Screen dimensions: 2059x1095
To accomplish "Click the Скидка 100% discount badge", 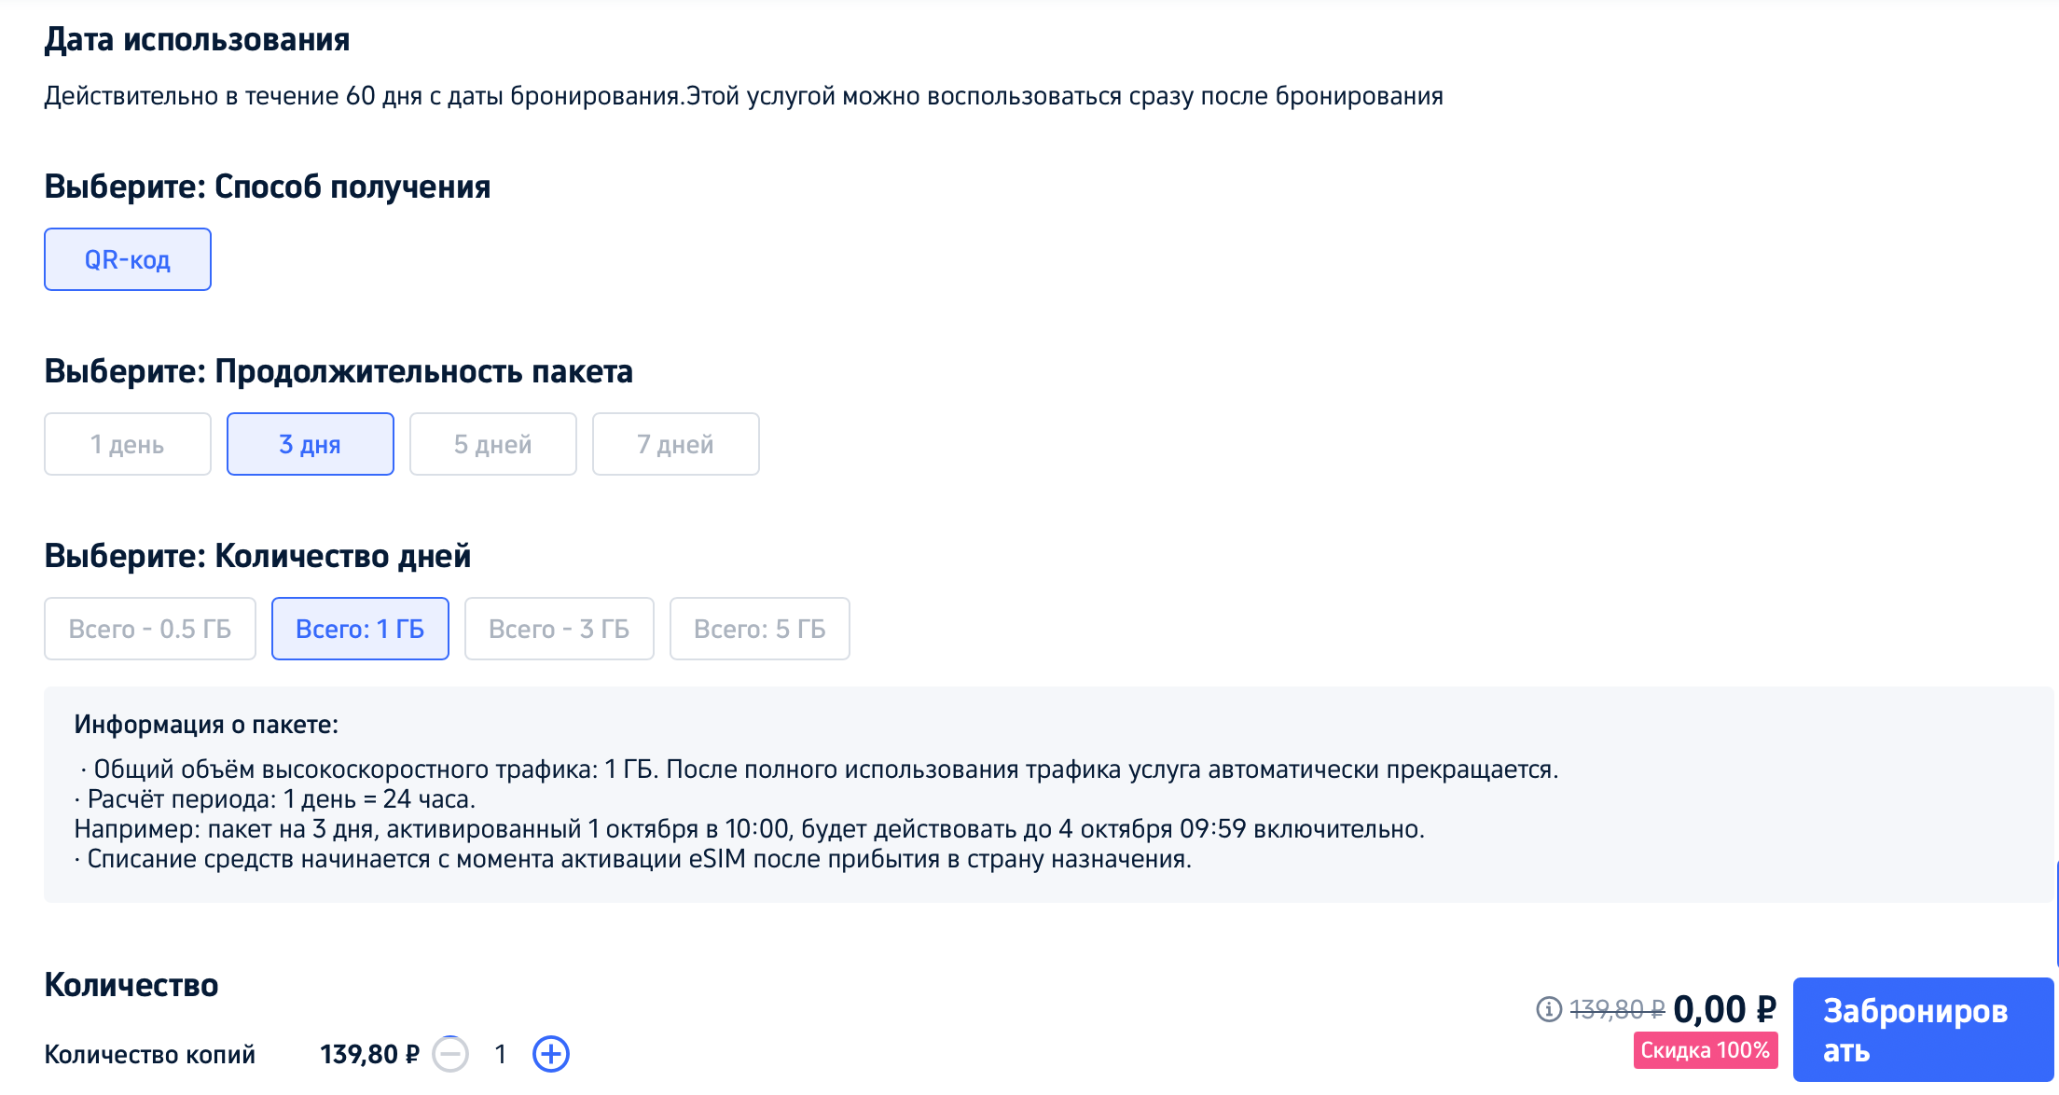I will [x=1705, y=1050].
